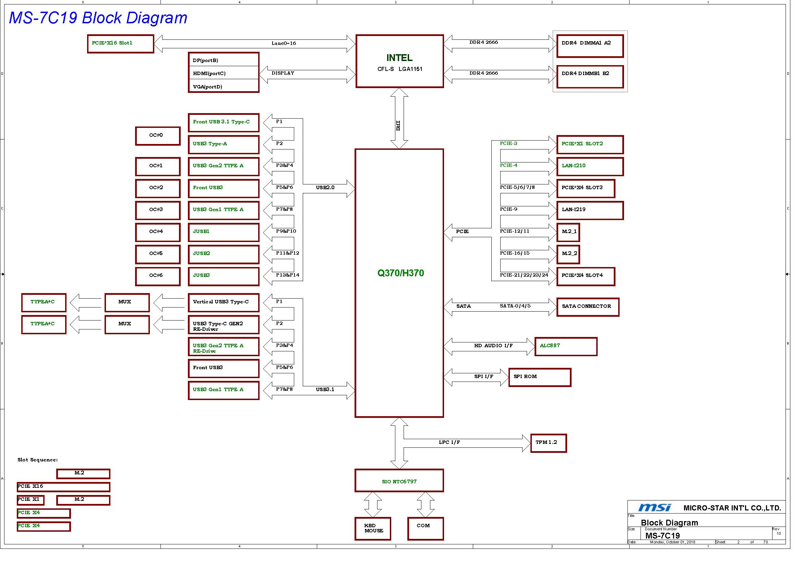Click the JUSB2 header block
802x567 pixels.
click(x=224, y=254)
